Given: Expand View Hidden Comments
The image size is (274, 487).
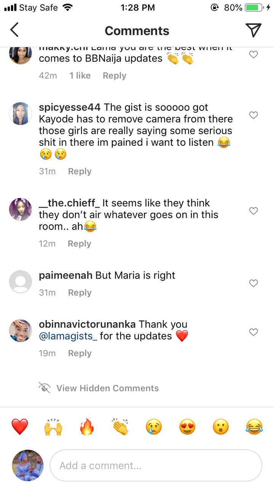Looking at the screenshot, I should coord(107,388).
